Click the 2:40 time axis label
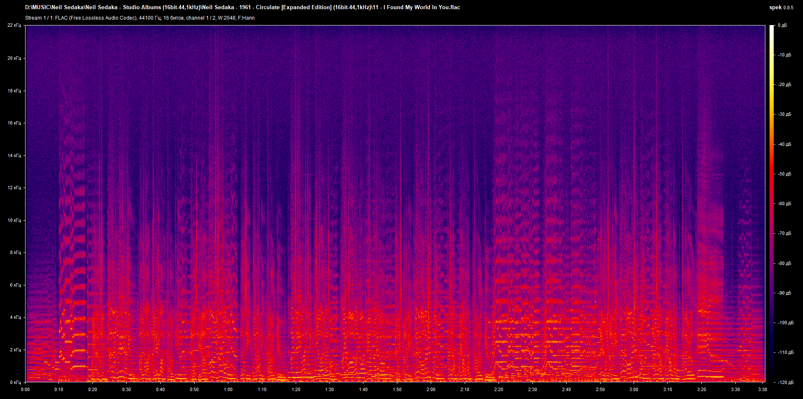The width and height of the screenshot is (803, 399). click(x=566, y=389)
